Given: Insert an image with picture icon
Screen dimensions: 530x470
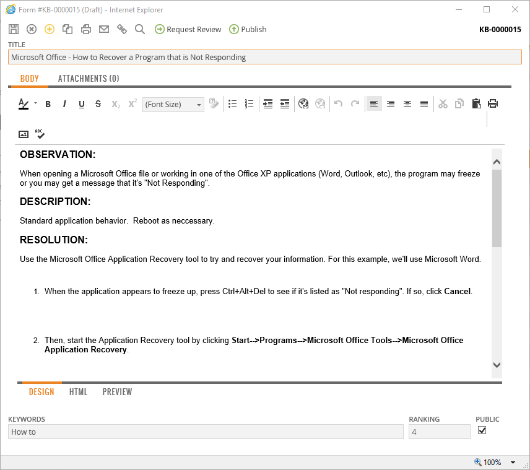Looking at the screenshot, I should [x=24, y=134].
